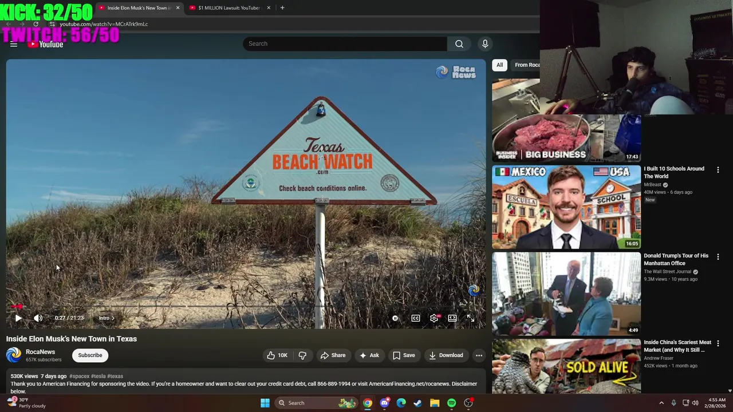Screen dimensions: 733x412
Task: Click the #texas hashtag
Action: (115, 377)
